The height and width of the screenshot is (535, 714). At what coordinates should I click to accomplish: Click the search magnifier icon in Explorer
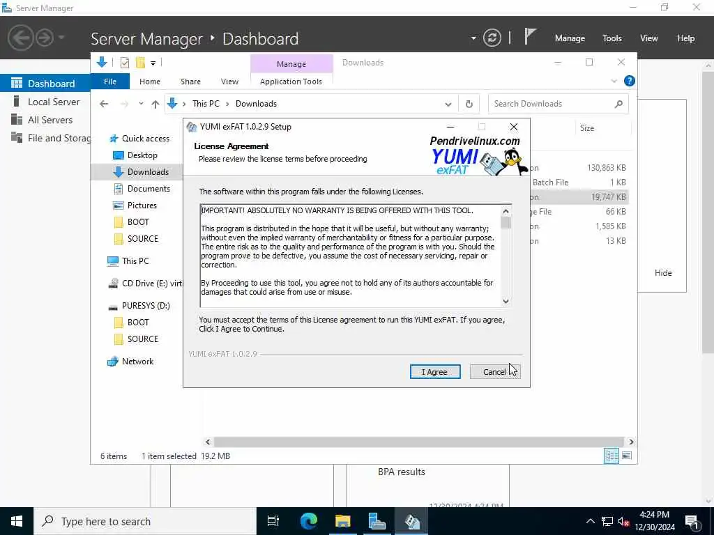[618, 104]
